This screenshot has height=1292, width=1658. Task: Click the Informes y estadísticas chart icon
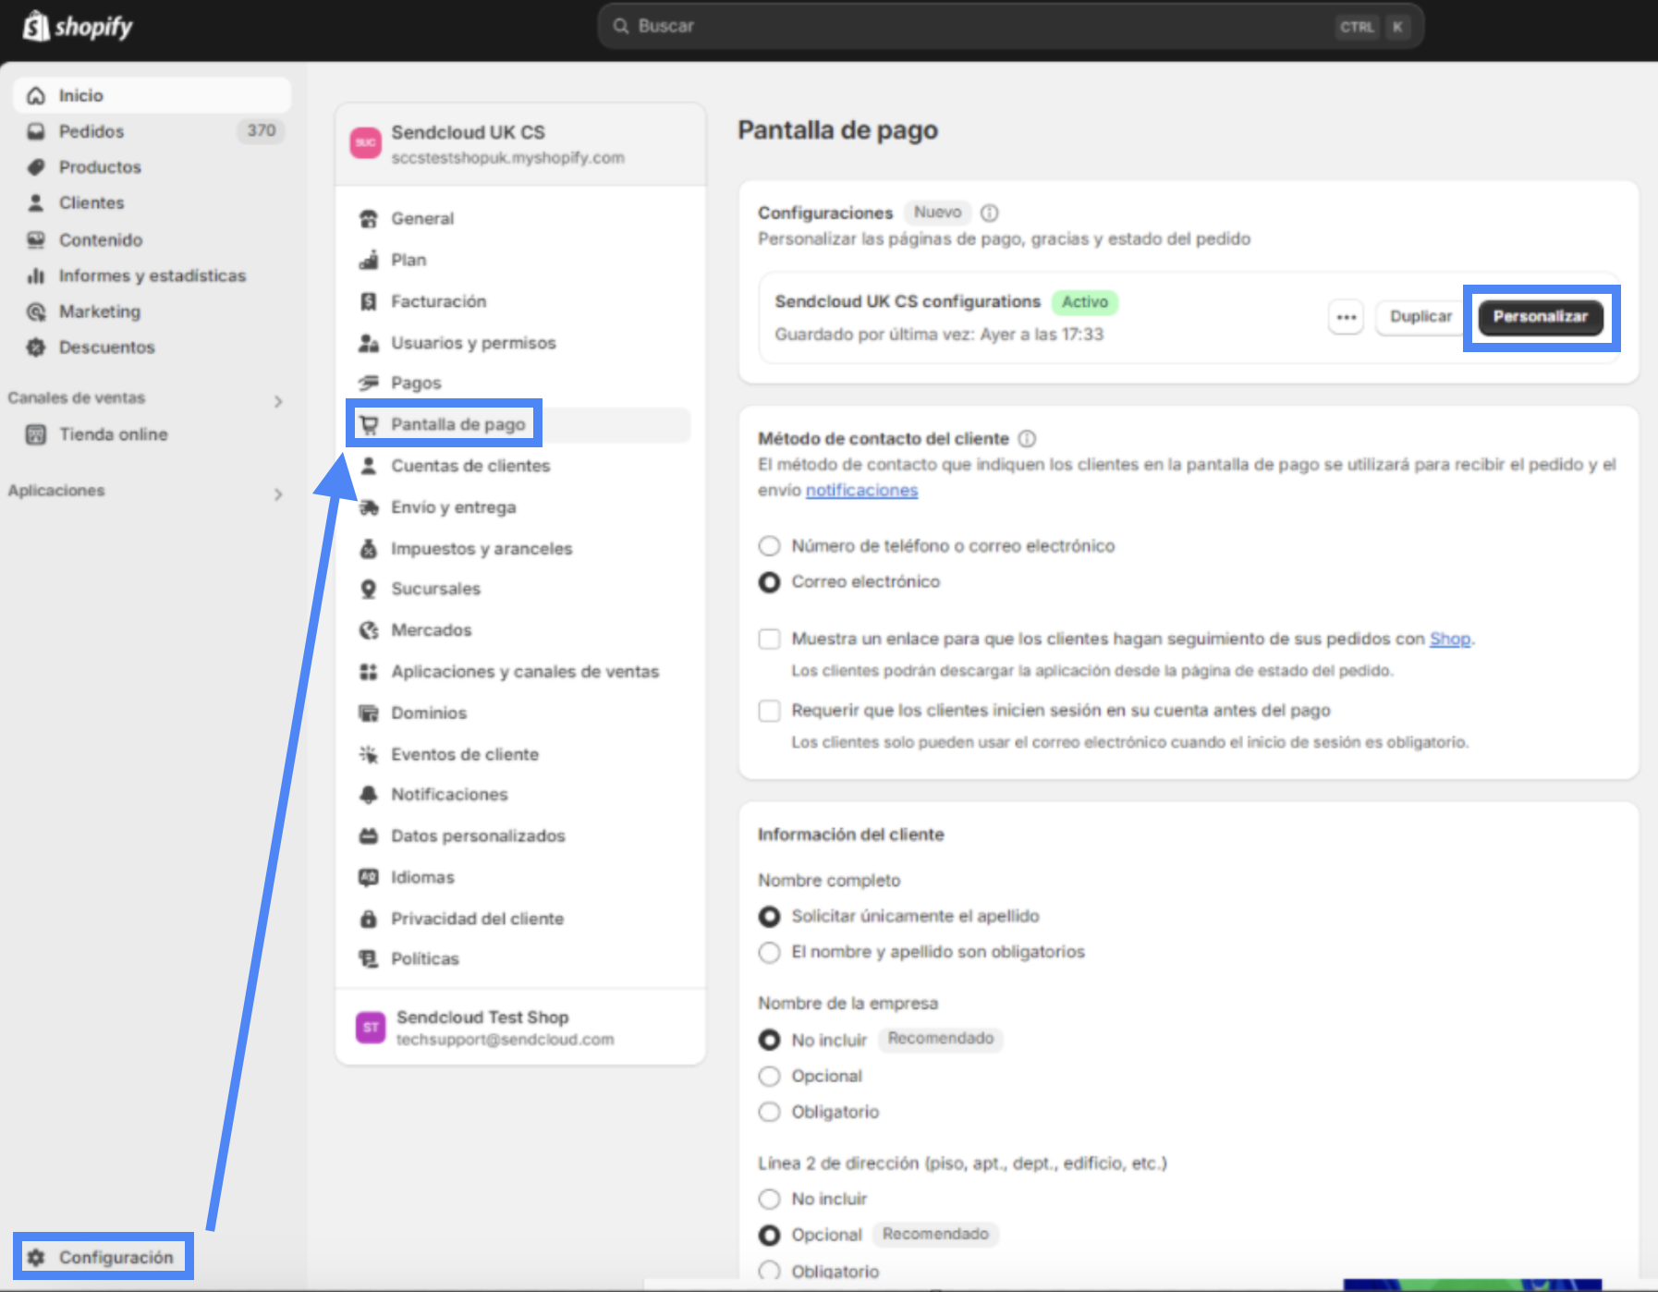36,275
